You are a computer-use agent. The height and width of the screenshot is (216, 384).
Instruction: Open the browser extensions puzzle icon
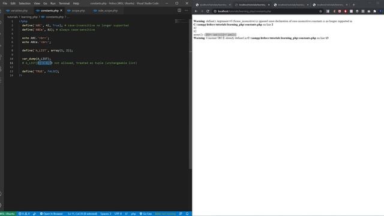(374, 11)
